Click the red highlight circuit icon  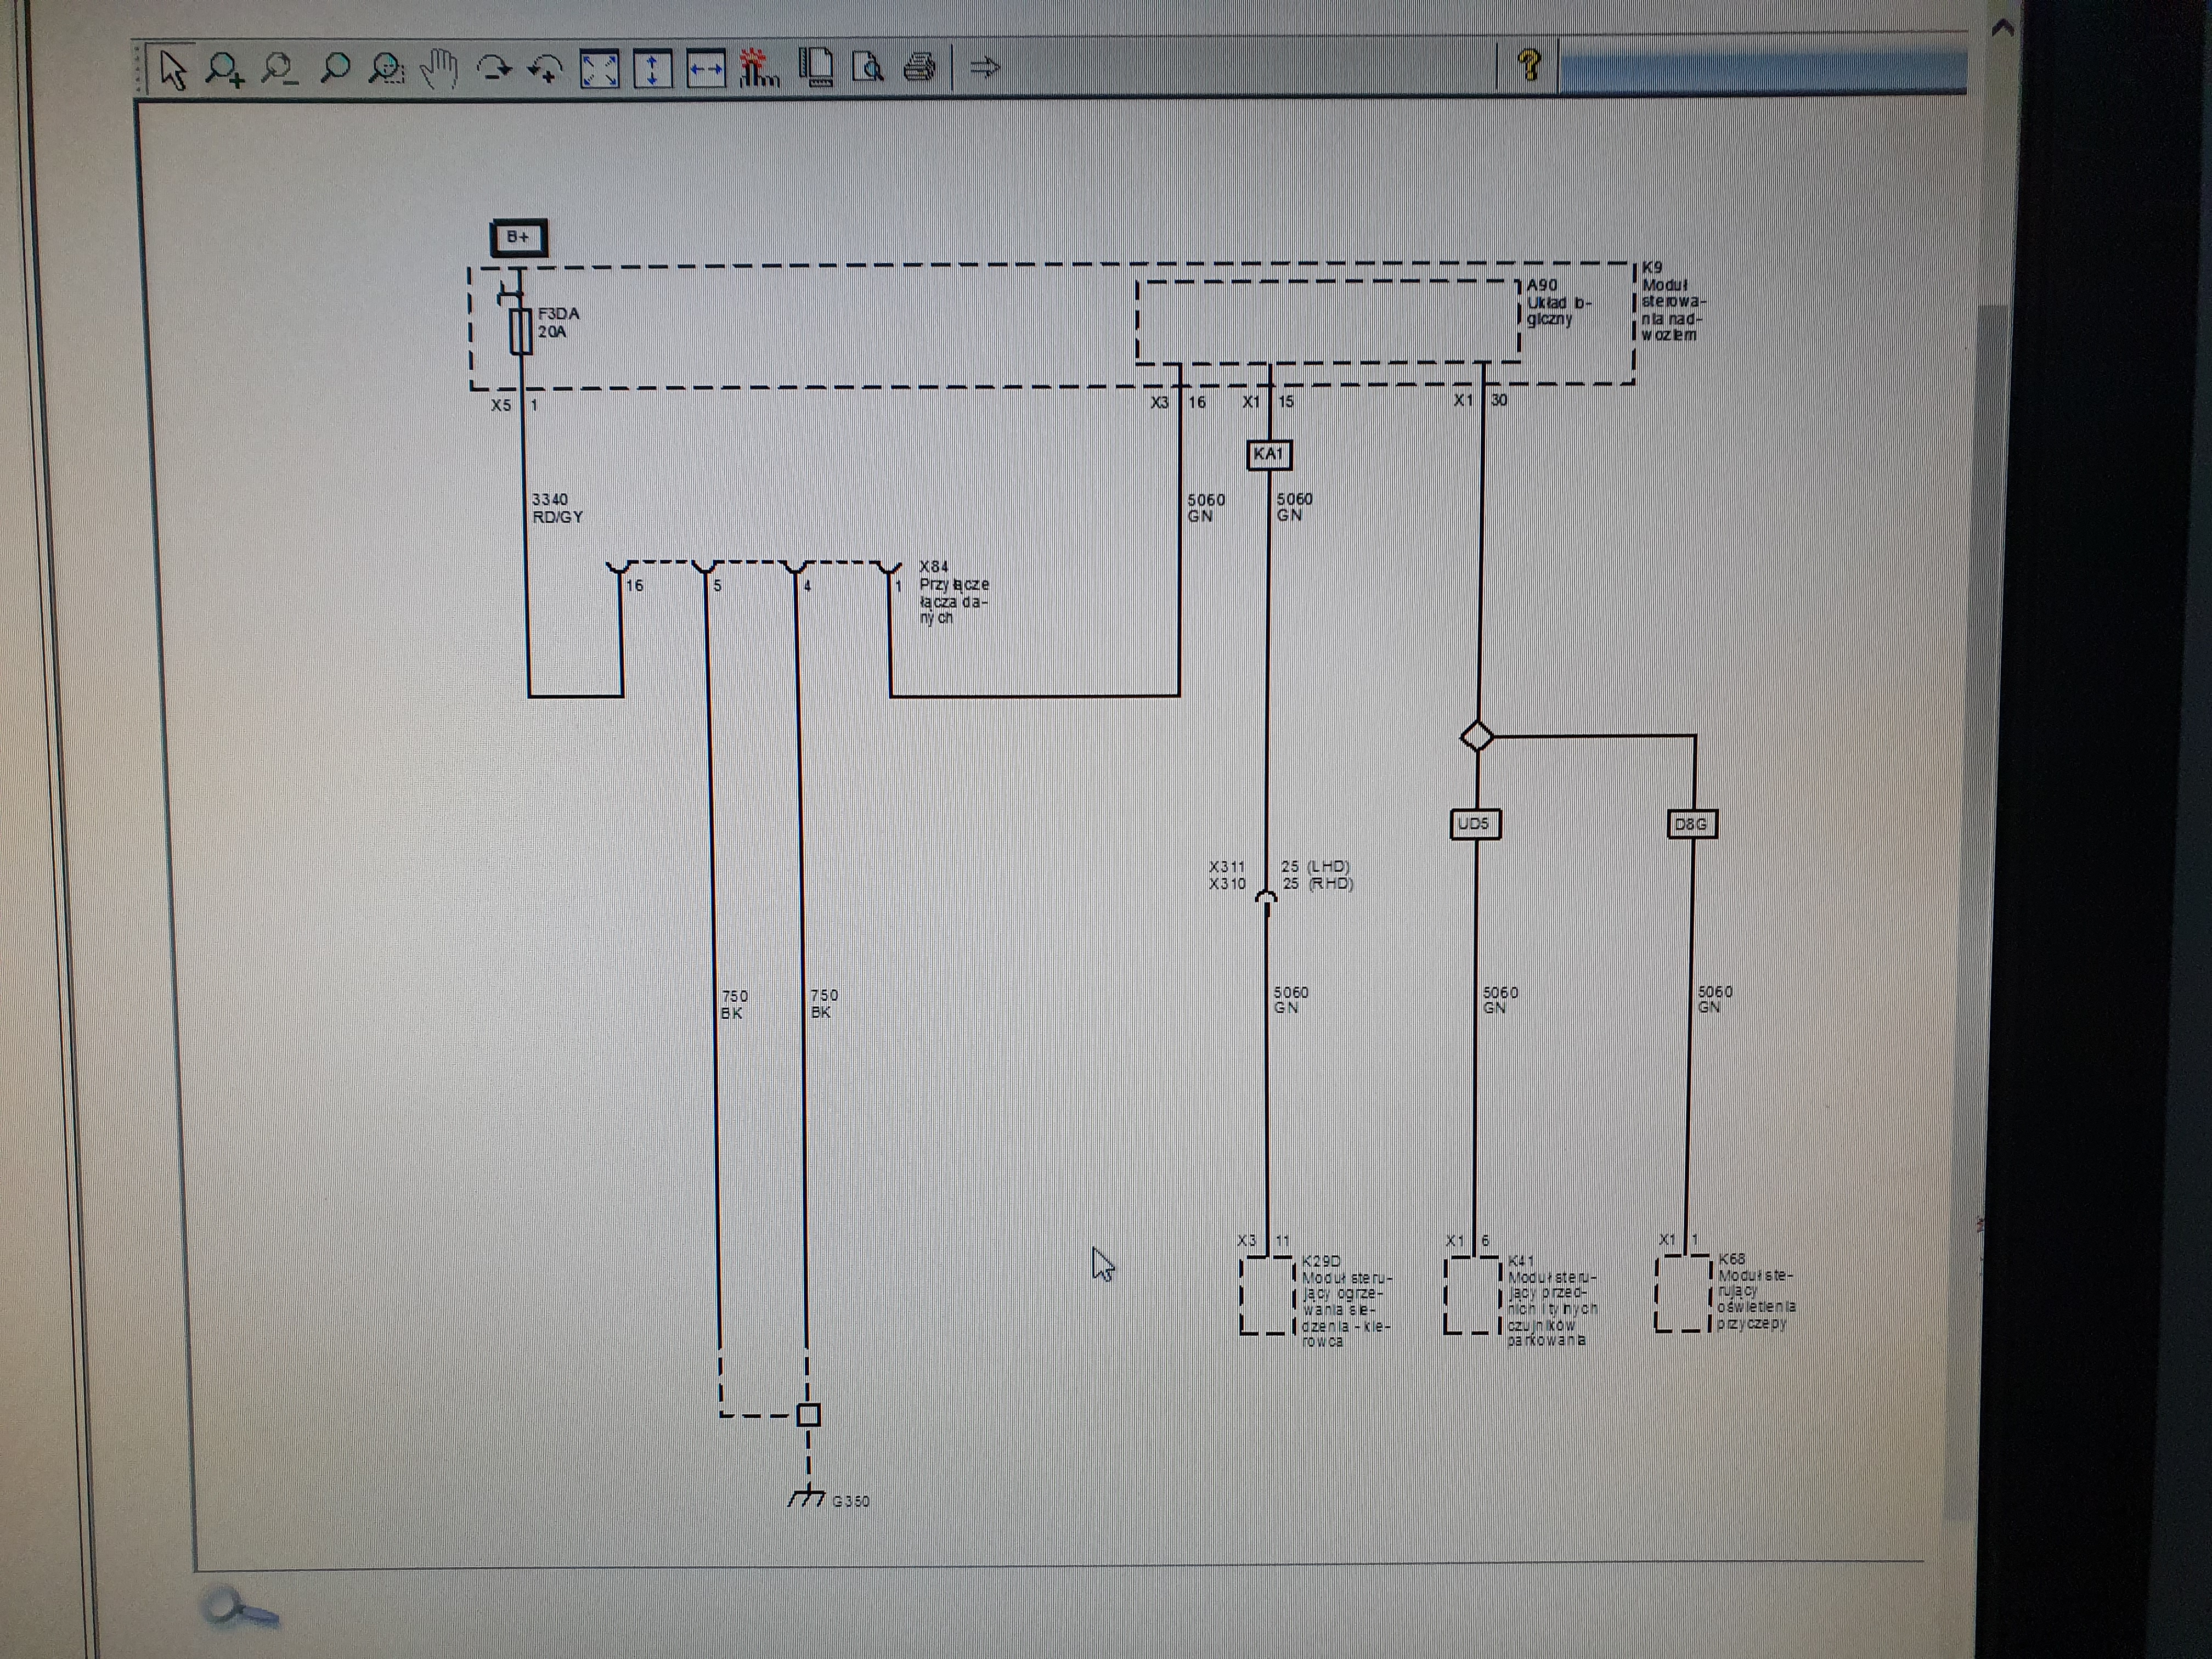pyautogui.click(x=759, y=69)
